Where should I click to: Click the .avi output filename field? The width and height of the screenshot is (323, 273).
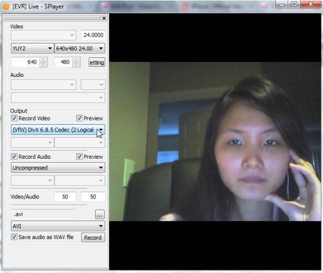pyautogui.click(x=43, y=214)
